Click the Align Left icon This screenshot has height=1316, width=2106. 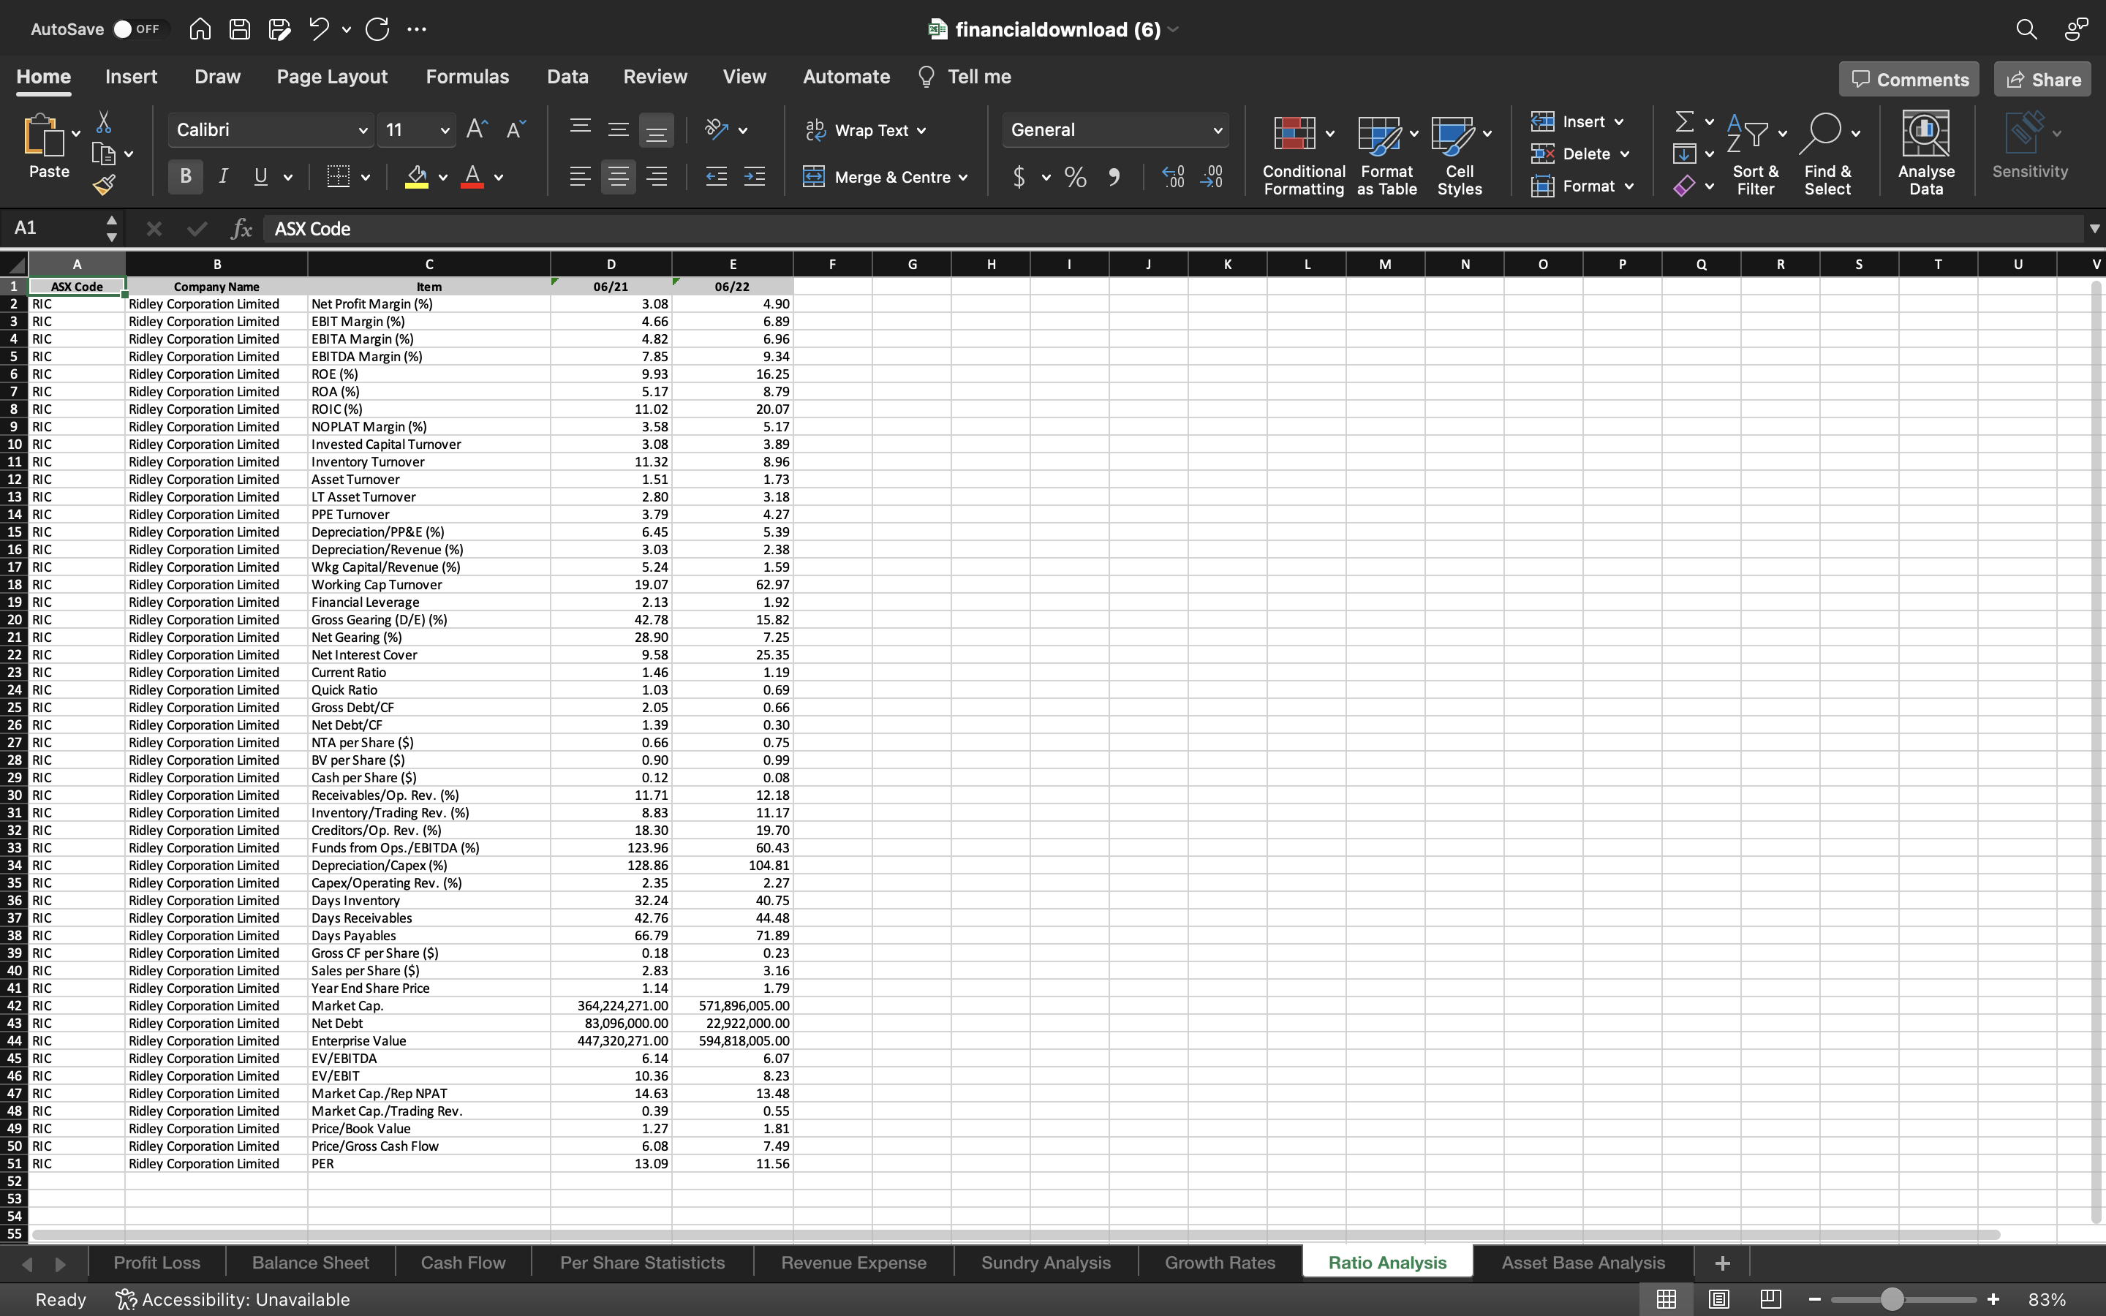tap(581, 177)
